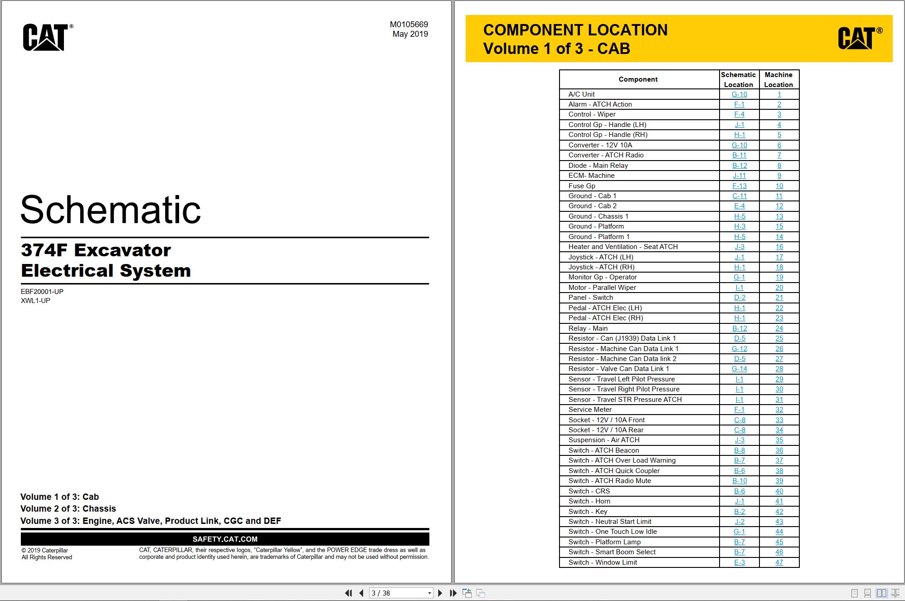Open J-2 link for Switch - Neutral Start Limit
This screenshot has height=601, width=905.
tap(740, 522)
